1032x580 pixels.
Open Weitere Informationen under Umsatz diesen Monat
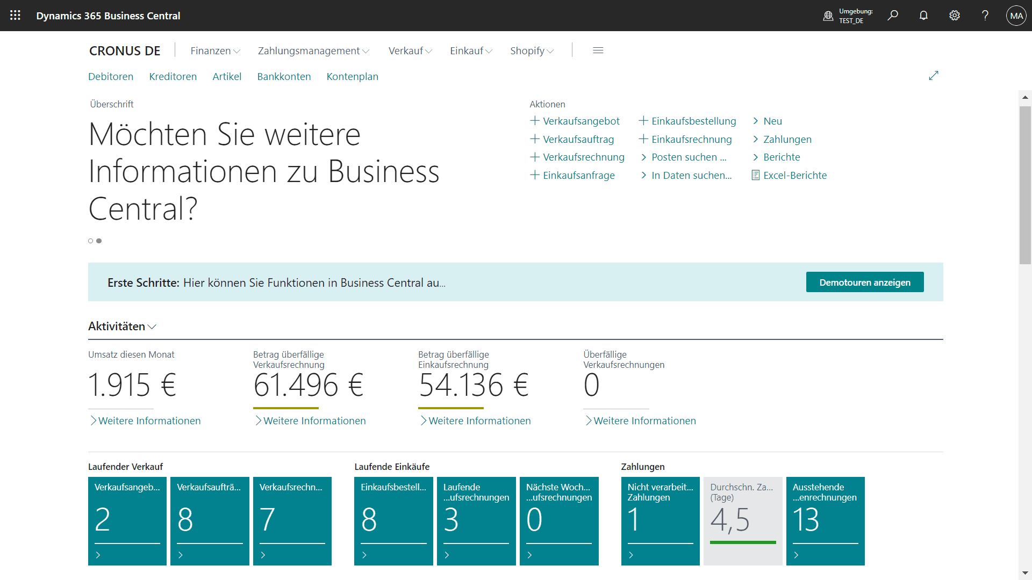pyautogui.click(x=145, y=421)
